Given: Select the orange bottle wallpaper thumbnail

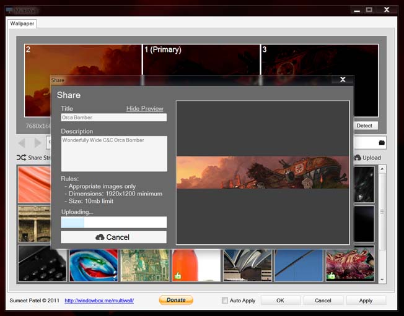Looking at the screenshot, I should 196,265.
